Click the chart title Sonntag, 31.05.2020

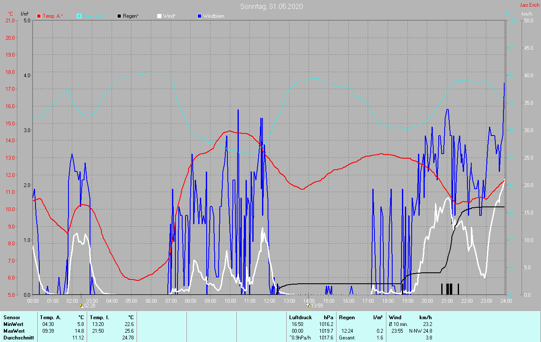[271, 6]
